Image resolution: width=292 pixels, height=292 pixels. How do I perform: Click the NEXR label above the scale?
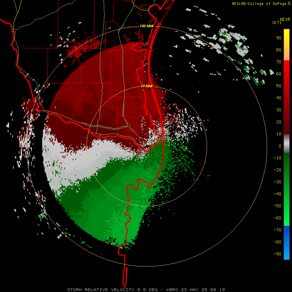[x=285, y=19]
